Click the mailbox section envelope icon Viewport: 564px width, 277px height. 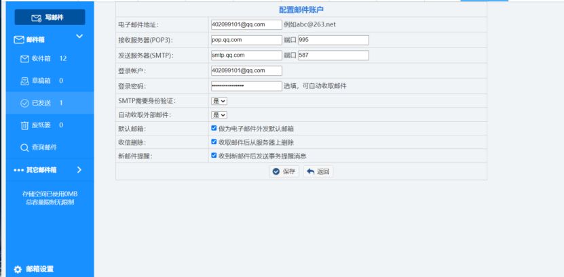click(x=18, y=40)
